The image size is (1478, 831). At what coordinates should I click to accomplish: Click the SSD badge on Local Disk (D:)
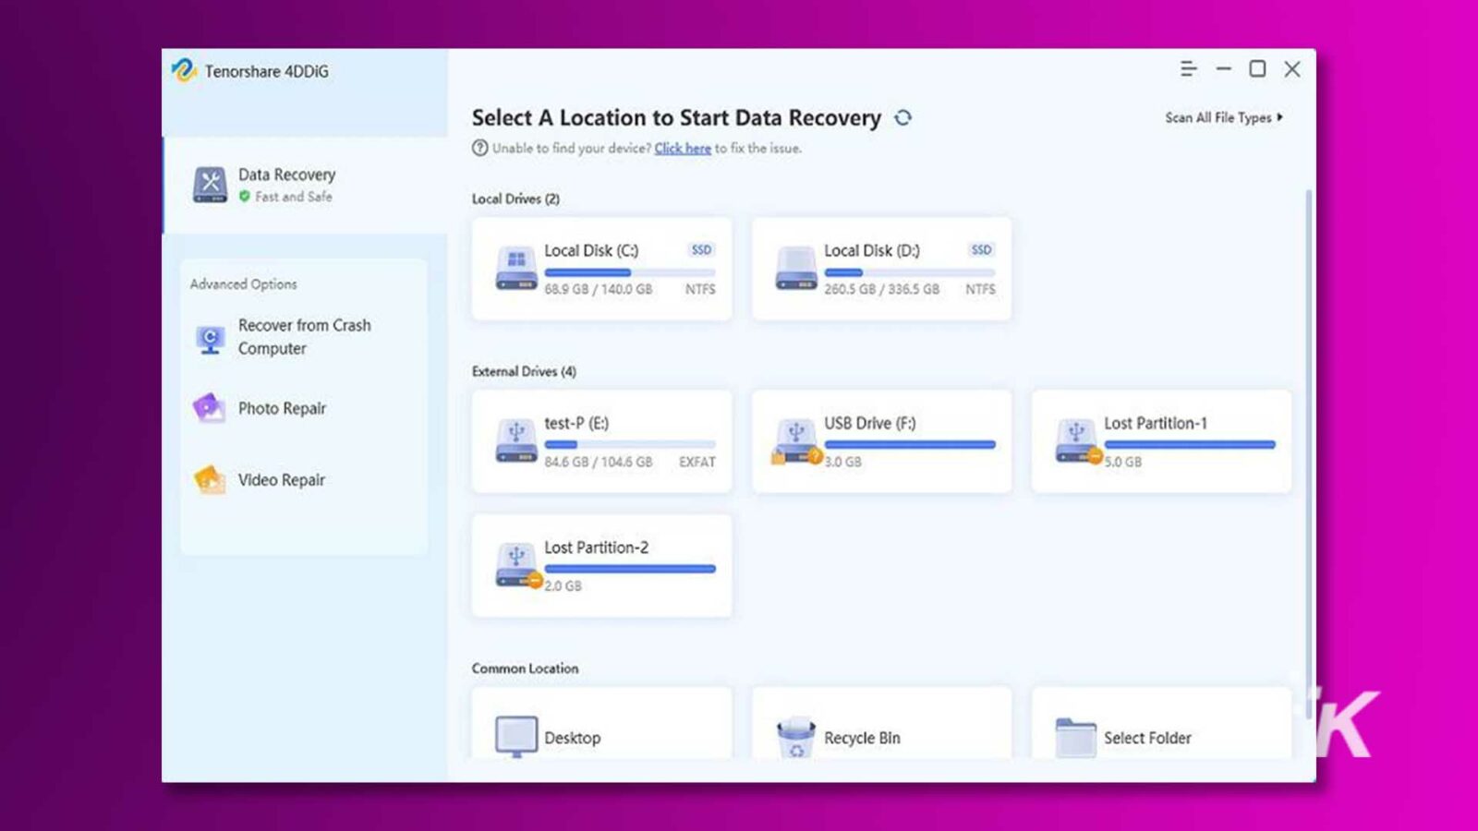(x=981, y=249)
